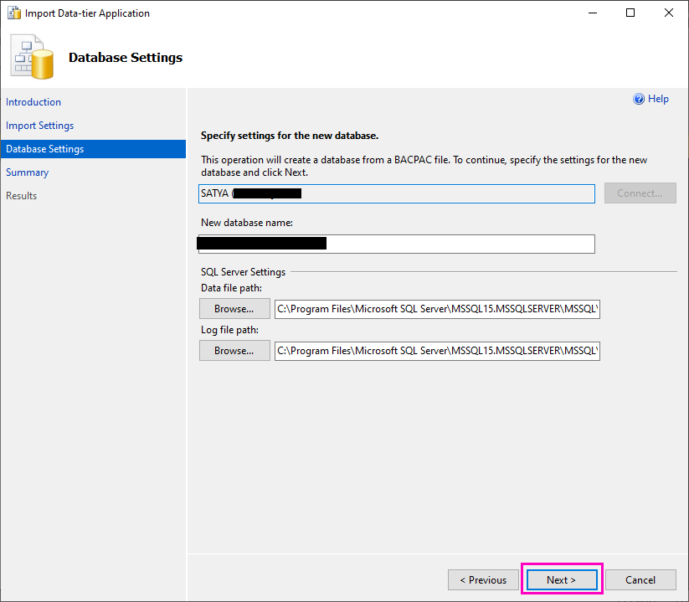Screen dimensions: 689x602
Task: Click the New database name field
Action: coord(396,244)
